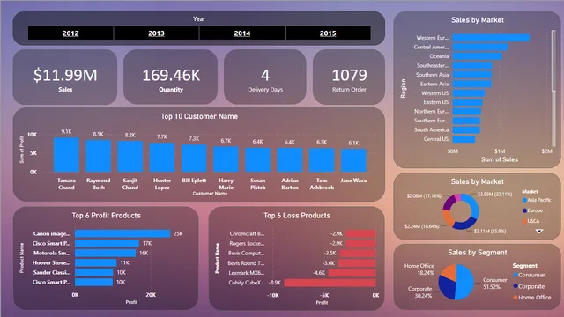Click Raymond Buch's 8.5K bar

(98, 156)
